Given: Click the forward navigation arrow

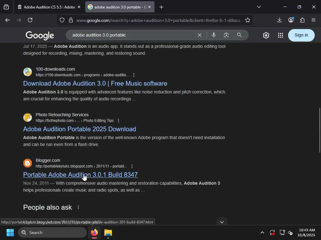Looking at the screenshot, I should (x=19, y=20).
